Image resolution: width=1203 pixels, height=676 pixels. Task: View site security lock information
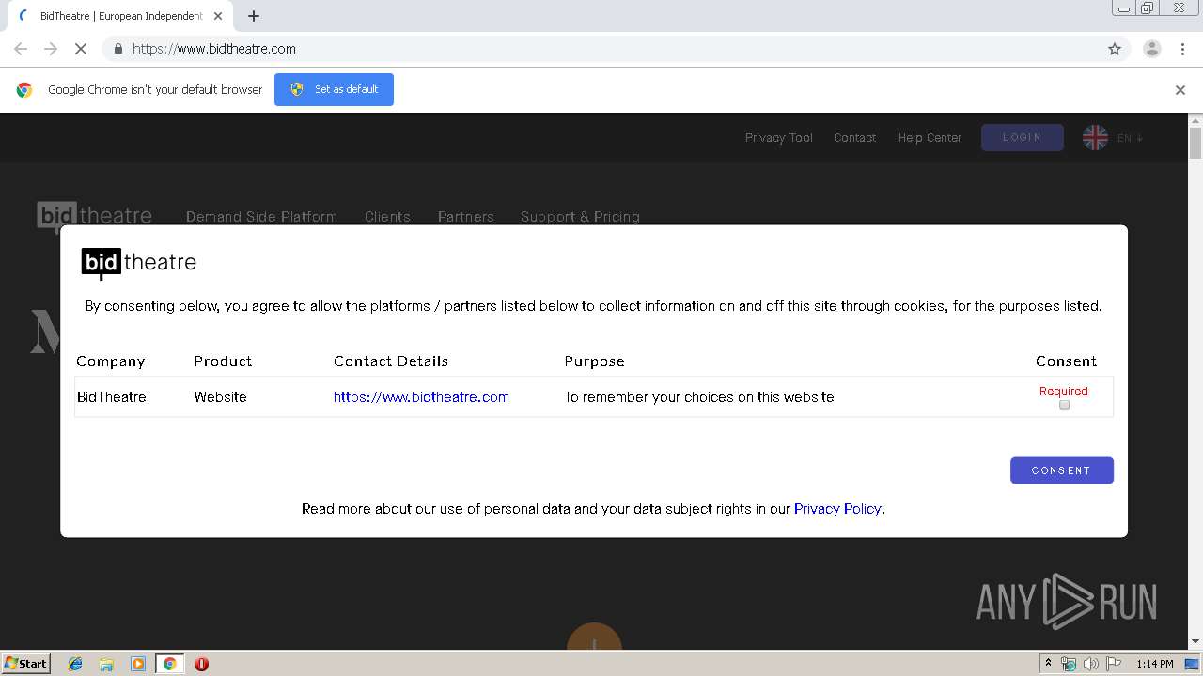click(x=117, y=49)
